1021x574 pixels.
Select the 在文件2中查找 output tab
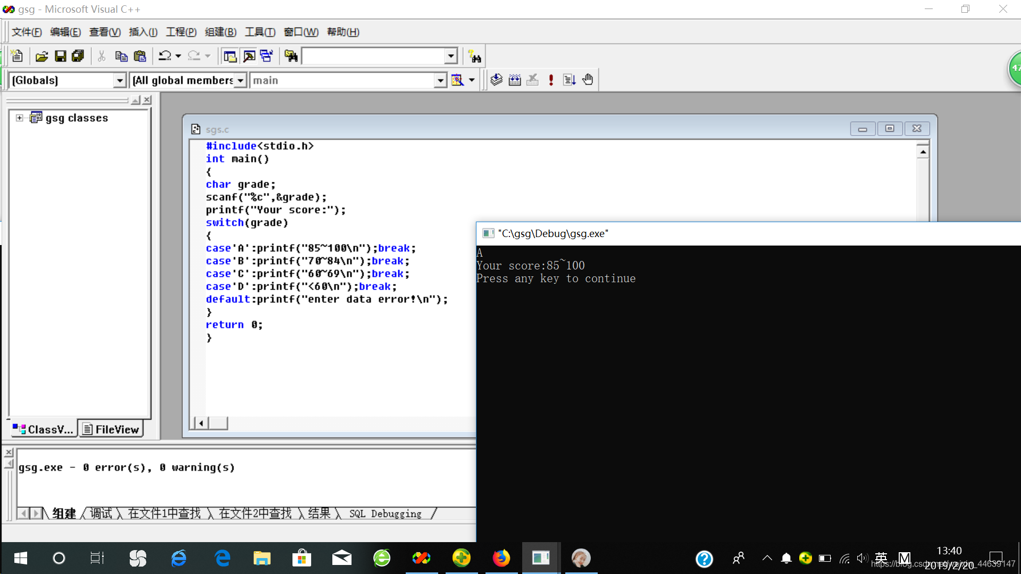click(255, 513)
